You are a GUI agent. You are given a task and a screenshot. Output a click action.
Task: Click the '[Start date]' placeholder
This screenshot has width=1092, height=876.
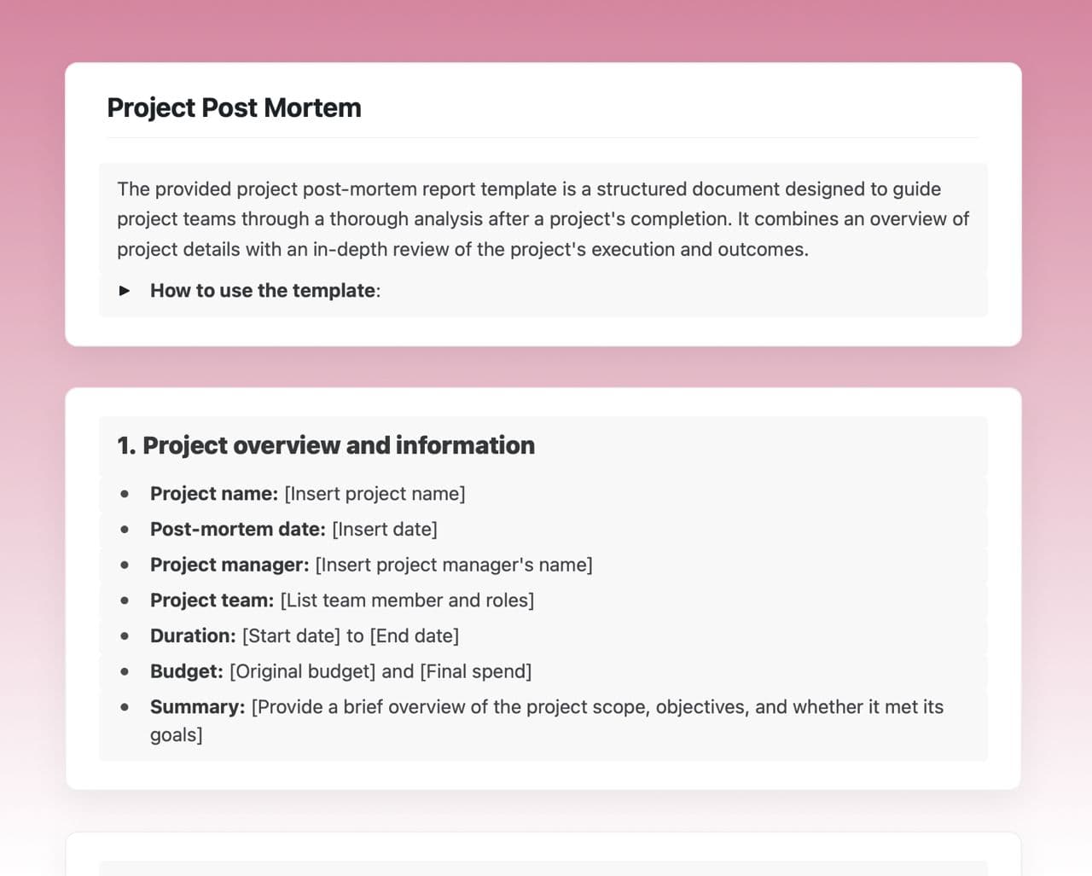coord(291,636)
